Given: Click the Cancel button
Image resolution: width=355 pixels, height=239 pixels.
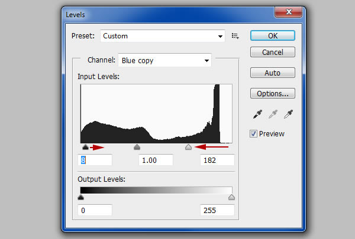Looking at the screenshot, I should pos(273,52).
